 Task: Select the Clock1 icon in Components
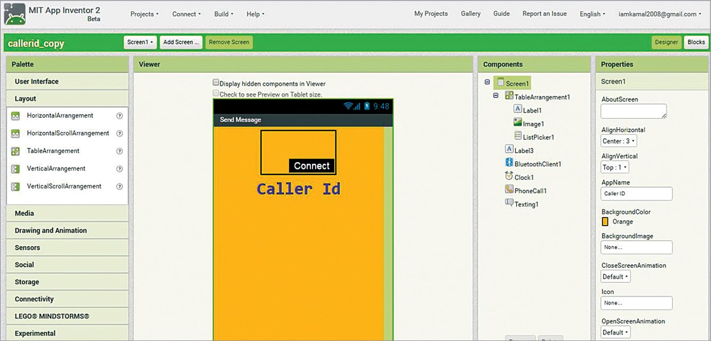509,177
